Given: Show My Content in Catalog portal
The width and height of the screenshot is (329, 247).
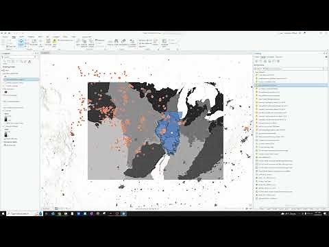Looking at the screenshot, I should coord(256,61).
